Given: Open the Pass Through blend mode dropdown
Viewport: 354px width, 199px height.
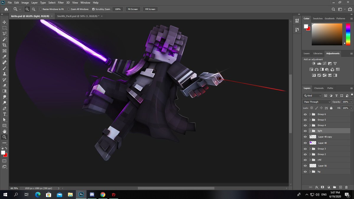Looking at the screenshot, I should [317, 102].
